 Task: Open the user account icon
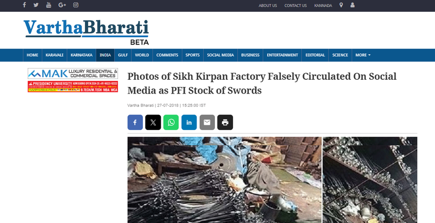point(352,5)
